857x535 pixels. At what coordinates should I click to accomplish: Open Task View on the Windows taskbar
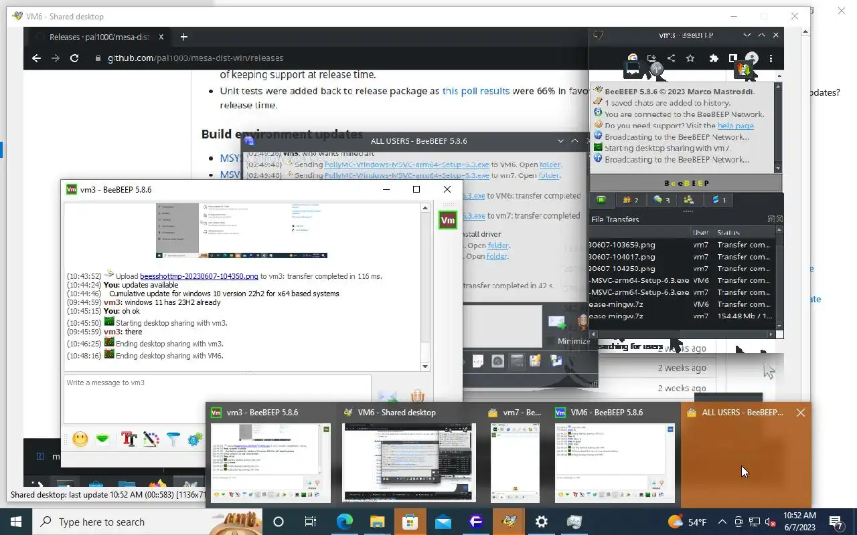(x=311, y=522)
